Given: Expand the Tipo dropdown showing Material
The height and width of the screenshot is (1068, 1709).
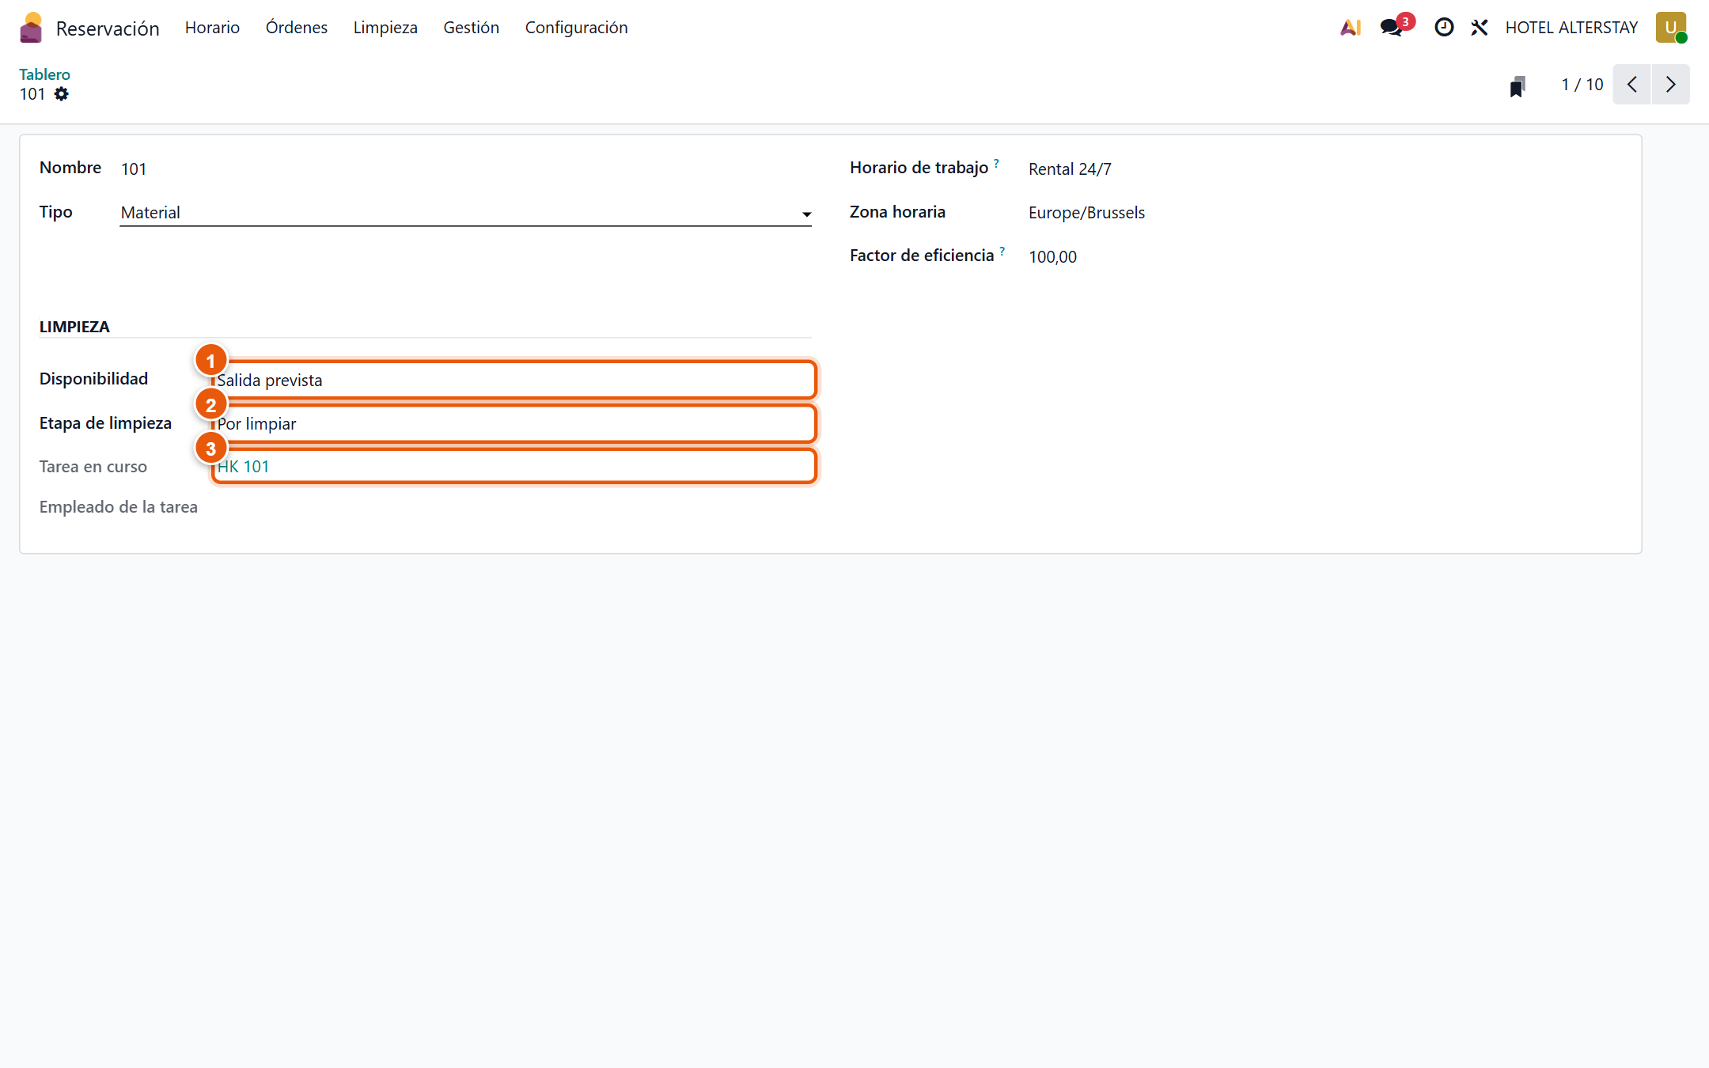Looking at the screenshot, I should pos(465,213).
